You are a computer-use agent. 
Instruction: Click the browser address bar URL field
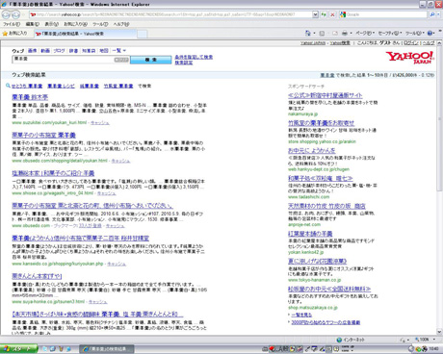170,14
